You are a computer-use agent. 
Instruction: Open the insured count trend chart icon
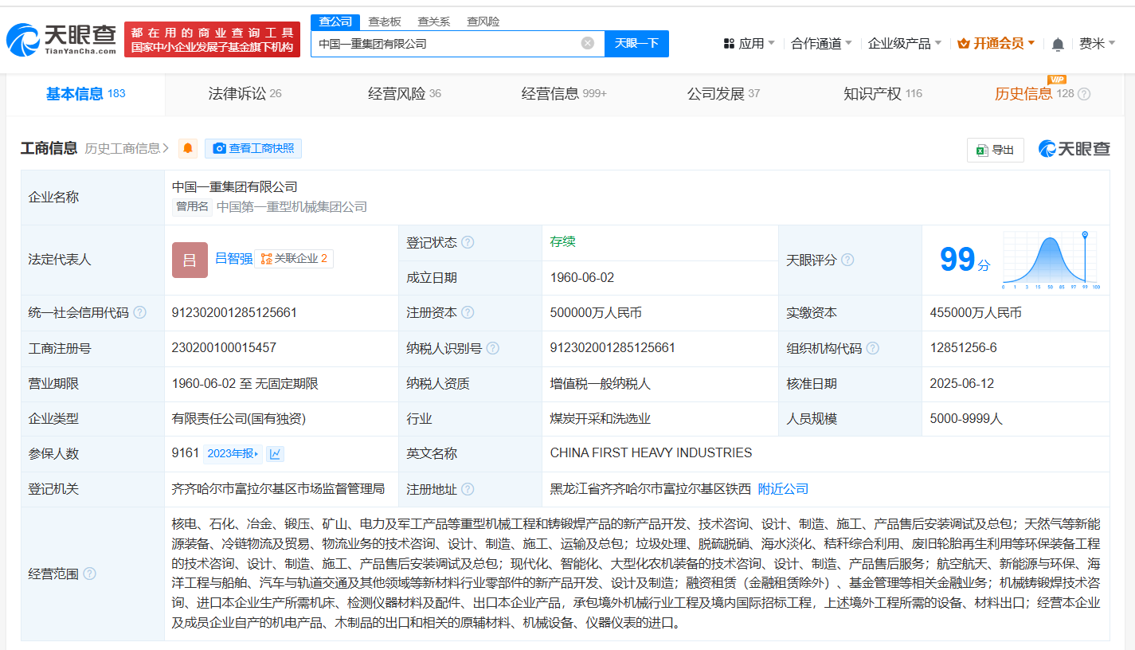276,454
